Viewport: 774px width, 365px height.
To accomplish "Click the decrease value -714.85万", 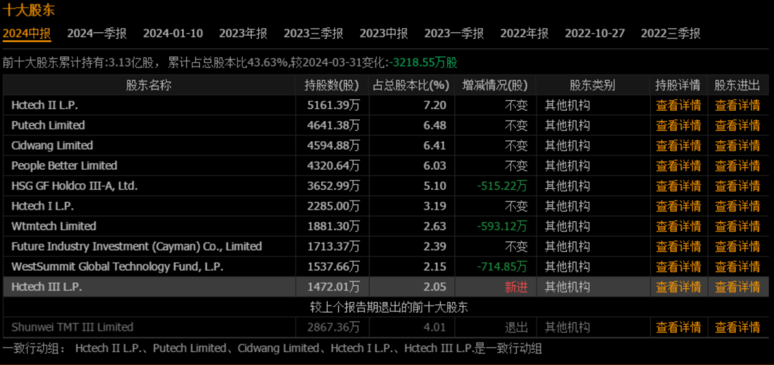I will [x=502, y=267].
